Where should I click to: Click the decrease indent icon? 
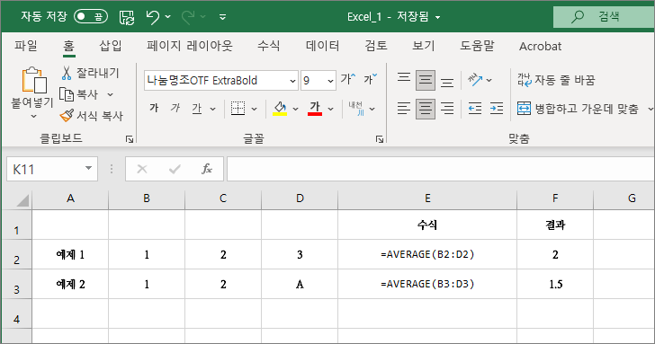475,109
